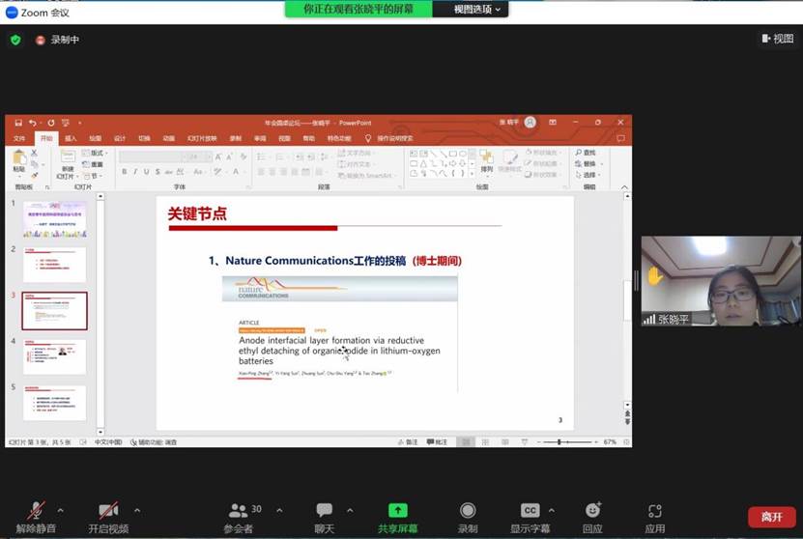Switch to the Insert (插入) ribbon tab
Viewport: 803px width, 539px height.
click(x=71, y=138)
